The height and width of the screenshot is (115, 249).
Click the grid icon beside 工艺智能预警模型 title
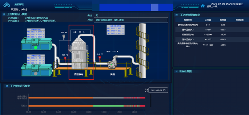tap(176, 15)
